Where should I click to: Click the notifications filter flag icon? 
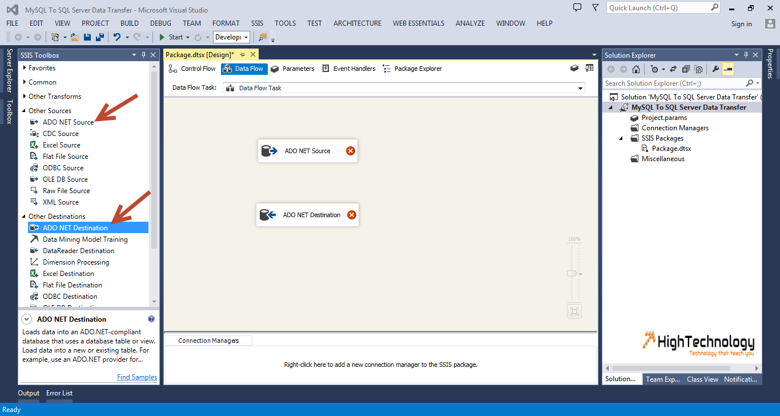click(x=596, y=7)
